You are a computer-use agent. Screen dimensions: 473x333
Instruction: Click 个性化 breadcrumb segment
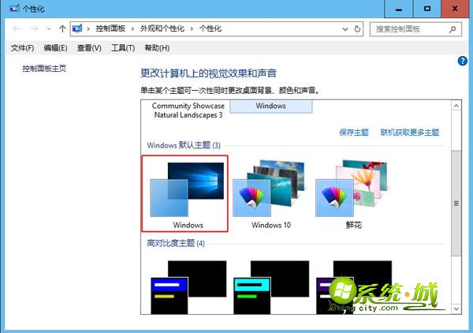[210, 28]
